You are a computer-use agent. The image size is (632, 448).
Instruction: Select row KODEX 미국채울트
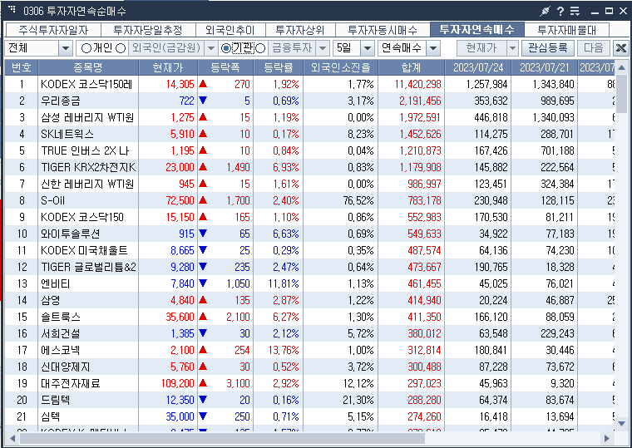coord(309,250)
